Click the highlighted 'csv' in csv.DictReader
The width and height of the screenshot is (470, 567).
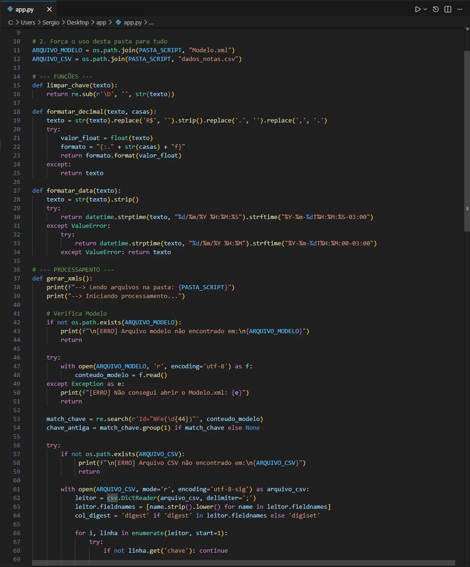coord(112,498)
